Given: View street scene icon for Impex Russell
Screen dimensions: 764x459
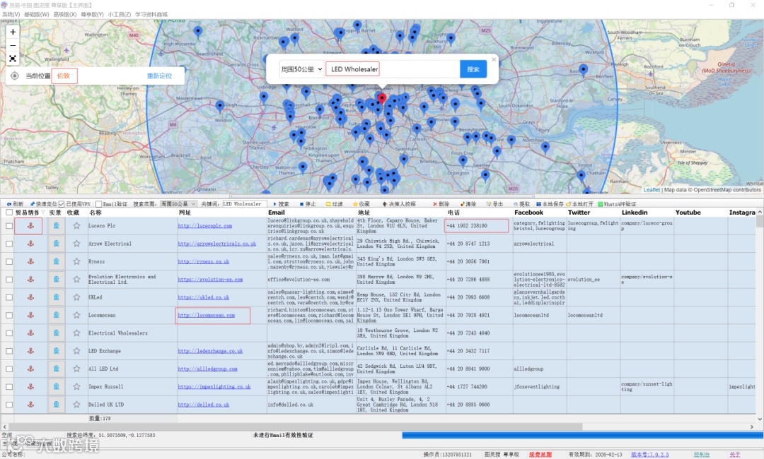Looking at the screenshot, I should click(57, 386).
